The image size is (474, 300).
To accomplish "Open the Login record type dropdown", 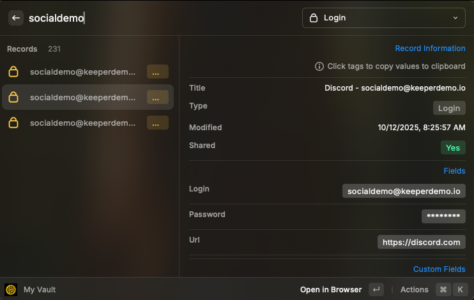I will pyautogui.click(x=384, y=18).
